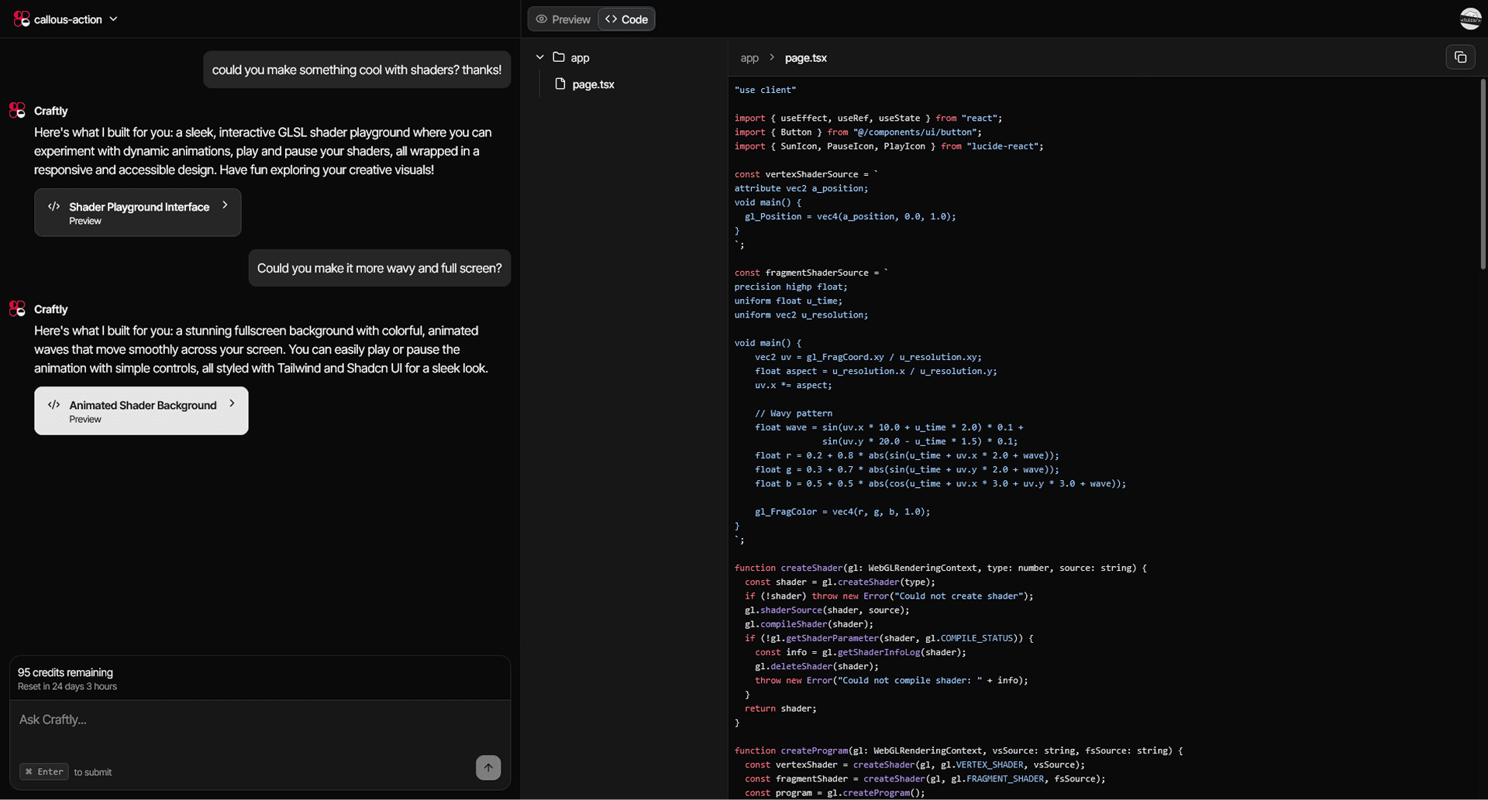This screenshot has width=1488, height=800.
Task: Click the app breadcrumb
Action: click(749, 58)
